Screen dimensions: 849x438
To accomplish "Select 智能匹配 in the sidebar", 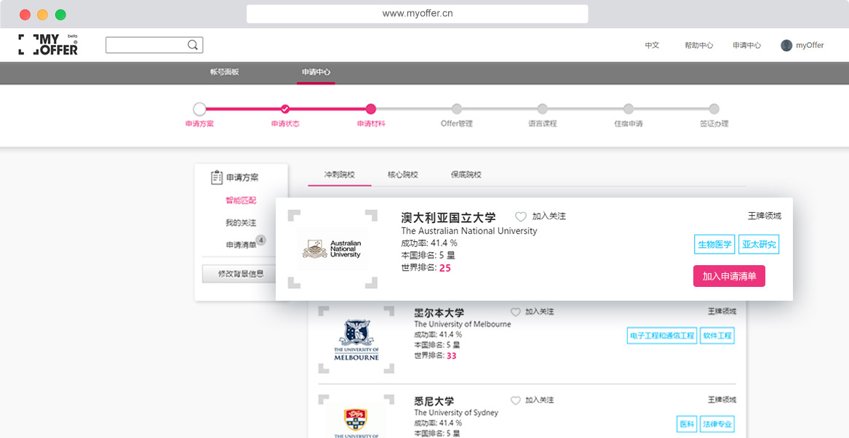I will tap(241, 200).
